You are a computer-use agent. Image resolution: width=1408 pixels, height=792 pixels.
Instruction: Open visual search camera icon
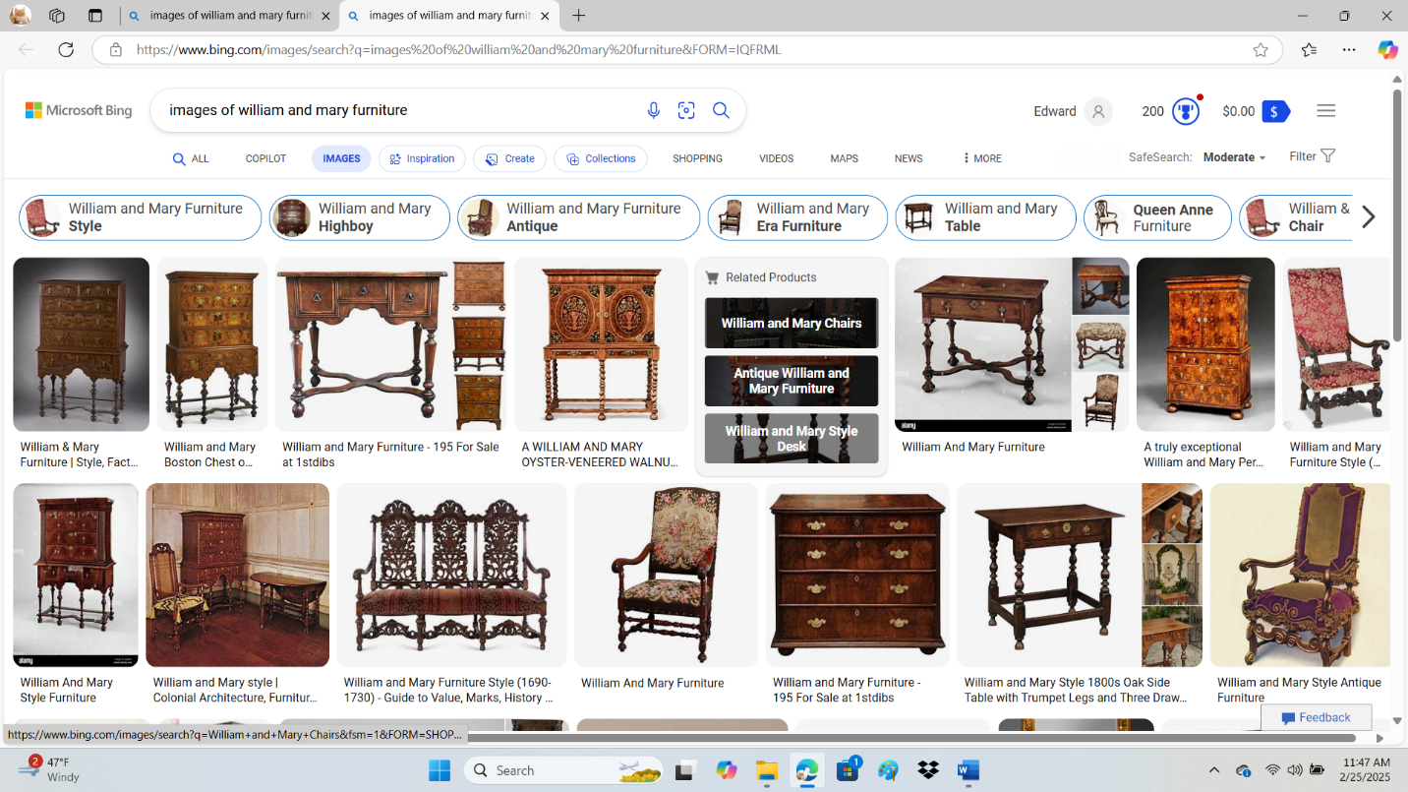[x=687, y=111]
